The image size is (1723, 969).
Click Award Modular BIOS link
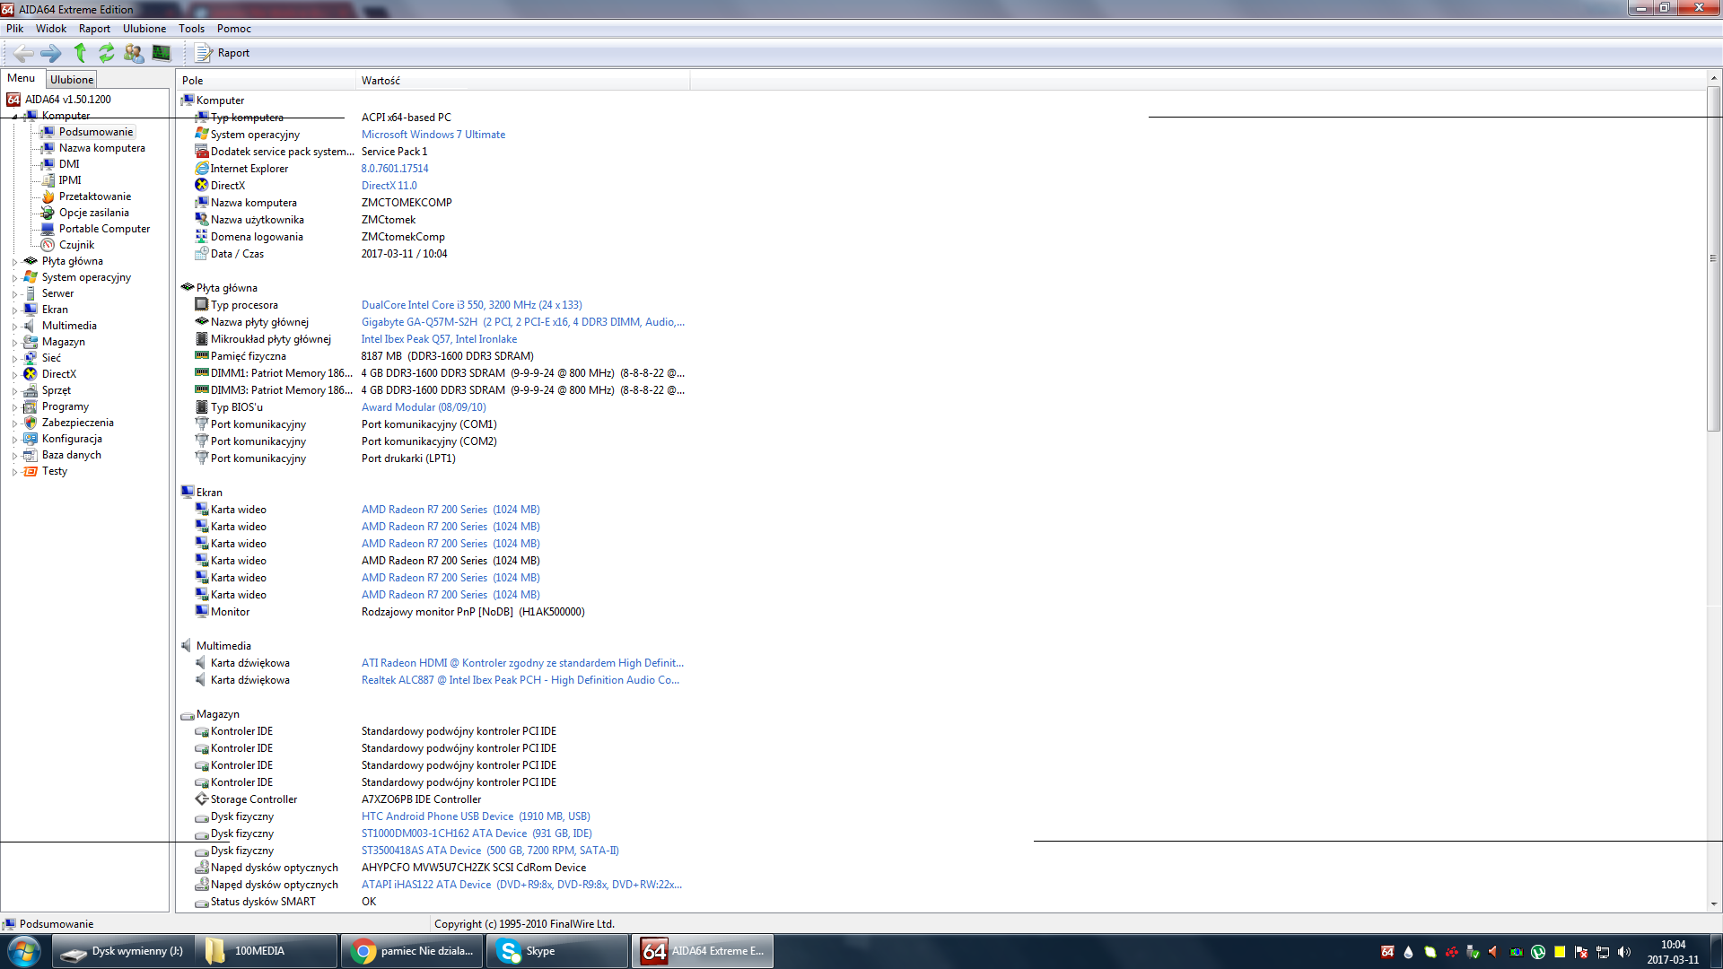click(424, 407)
